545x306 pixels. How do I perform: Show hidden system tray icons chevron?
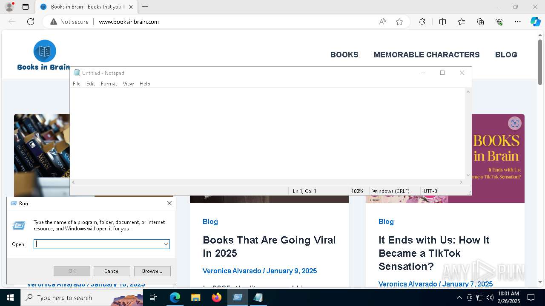[x=459, y=297]
